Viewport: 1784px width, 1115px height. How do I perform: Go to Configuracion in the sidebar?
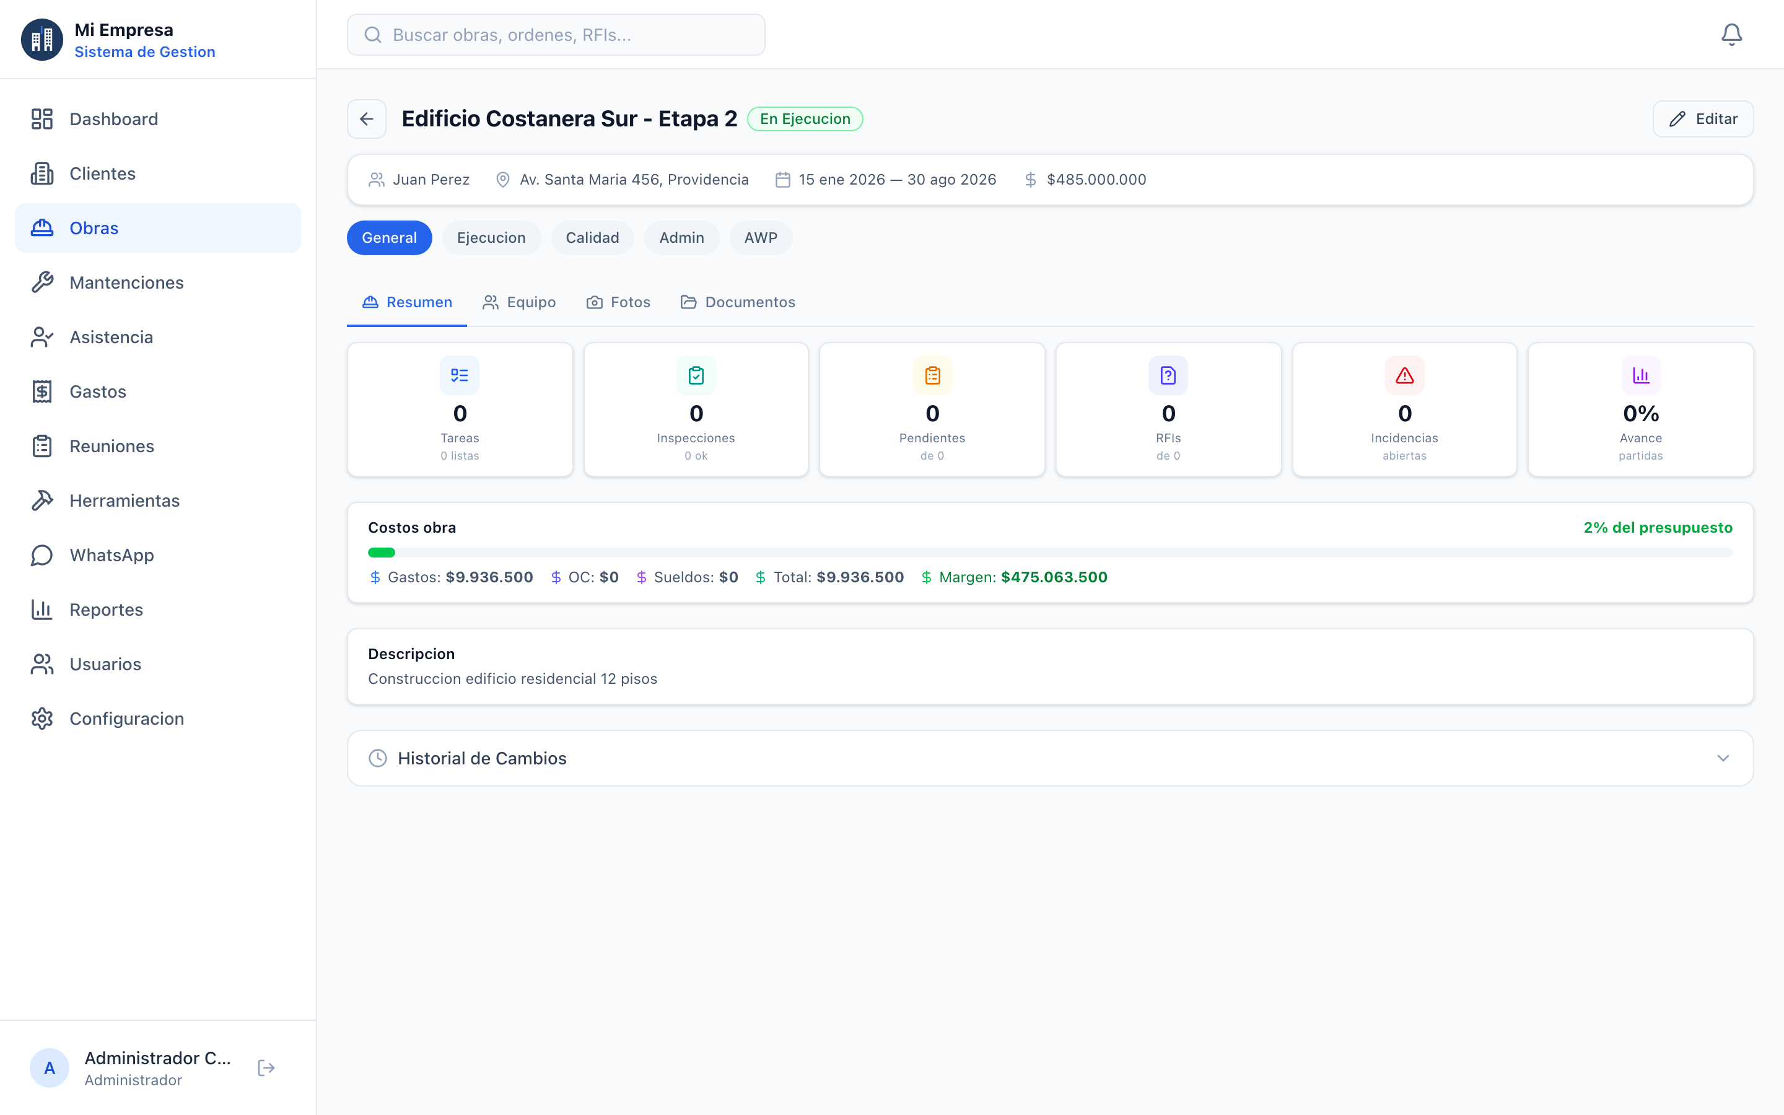pyautogui.click(x=126, y=719)
